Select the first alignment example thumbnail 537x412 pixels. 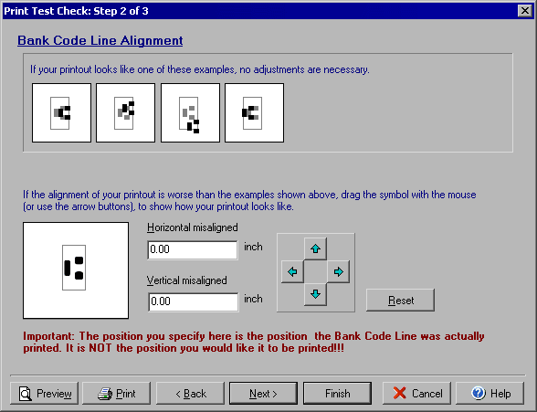pyautogui.click(x=62, y=112)
